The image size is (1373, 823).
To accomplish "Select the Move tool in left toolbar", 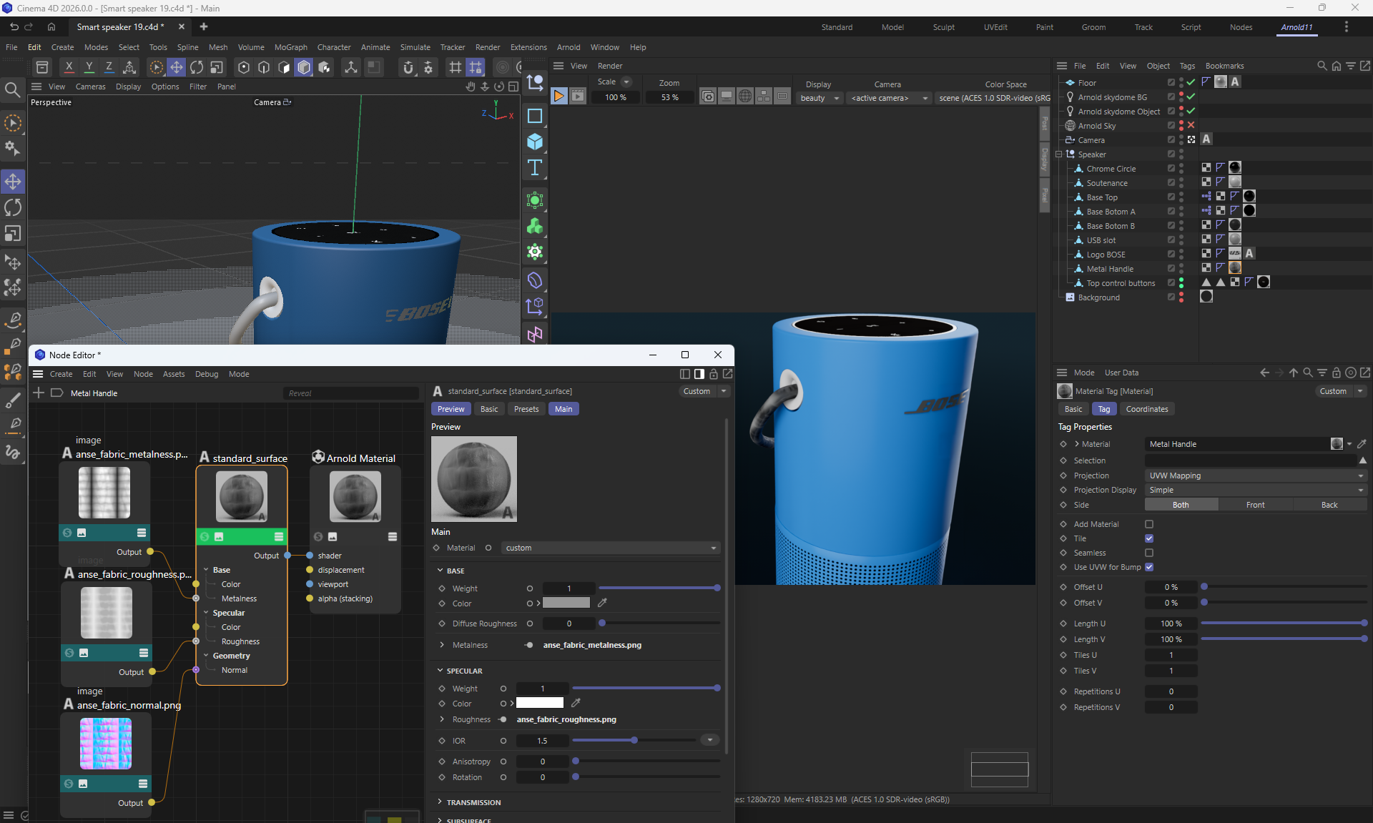I will tap(13, 182).
